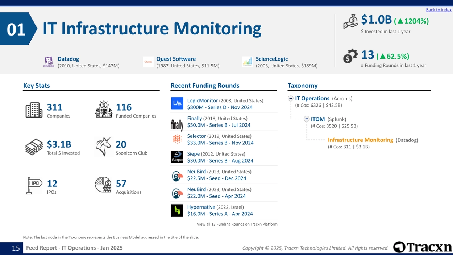
Task: Click the Tracxn logo in footer
Action: pyautogui.click(x=423, y=247)
